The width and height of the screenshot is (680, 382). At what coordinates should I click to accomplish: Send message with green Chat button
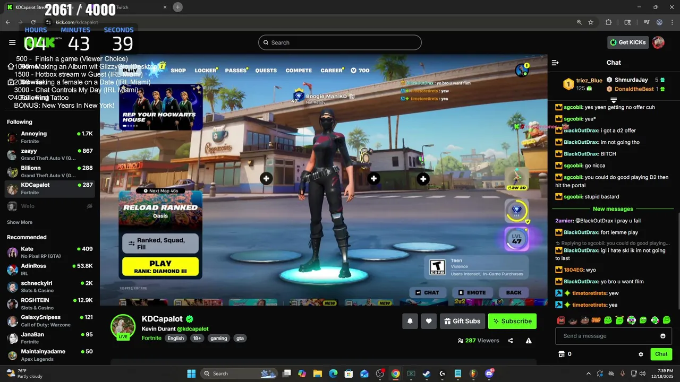tap(661, 354)
